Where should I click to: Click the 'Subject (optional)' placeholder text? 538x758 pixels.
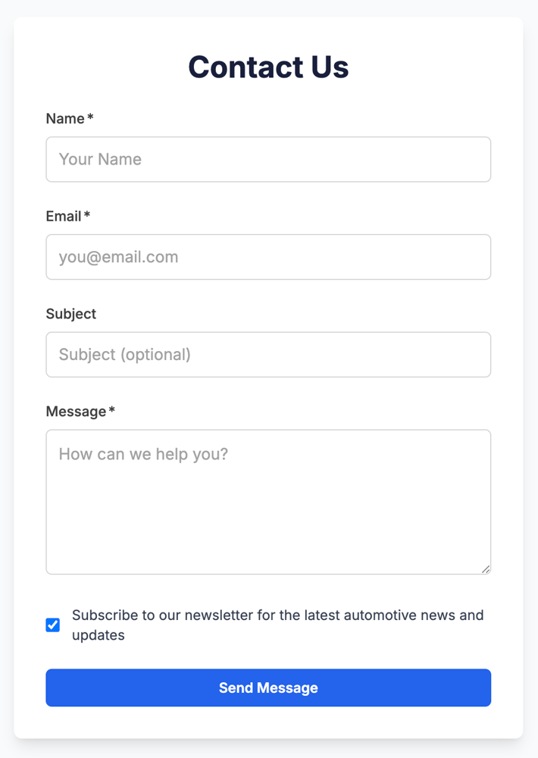[x=124, y=355]
